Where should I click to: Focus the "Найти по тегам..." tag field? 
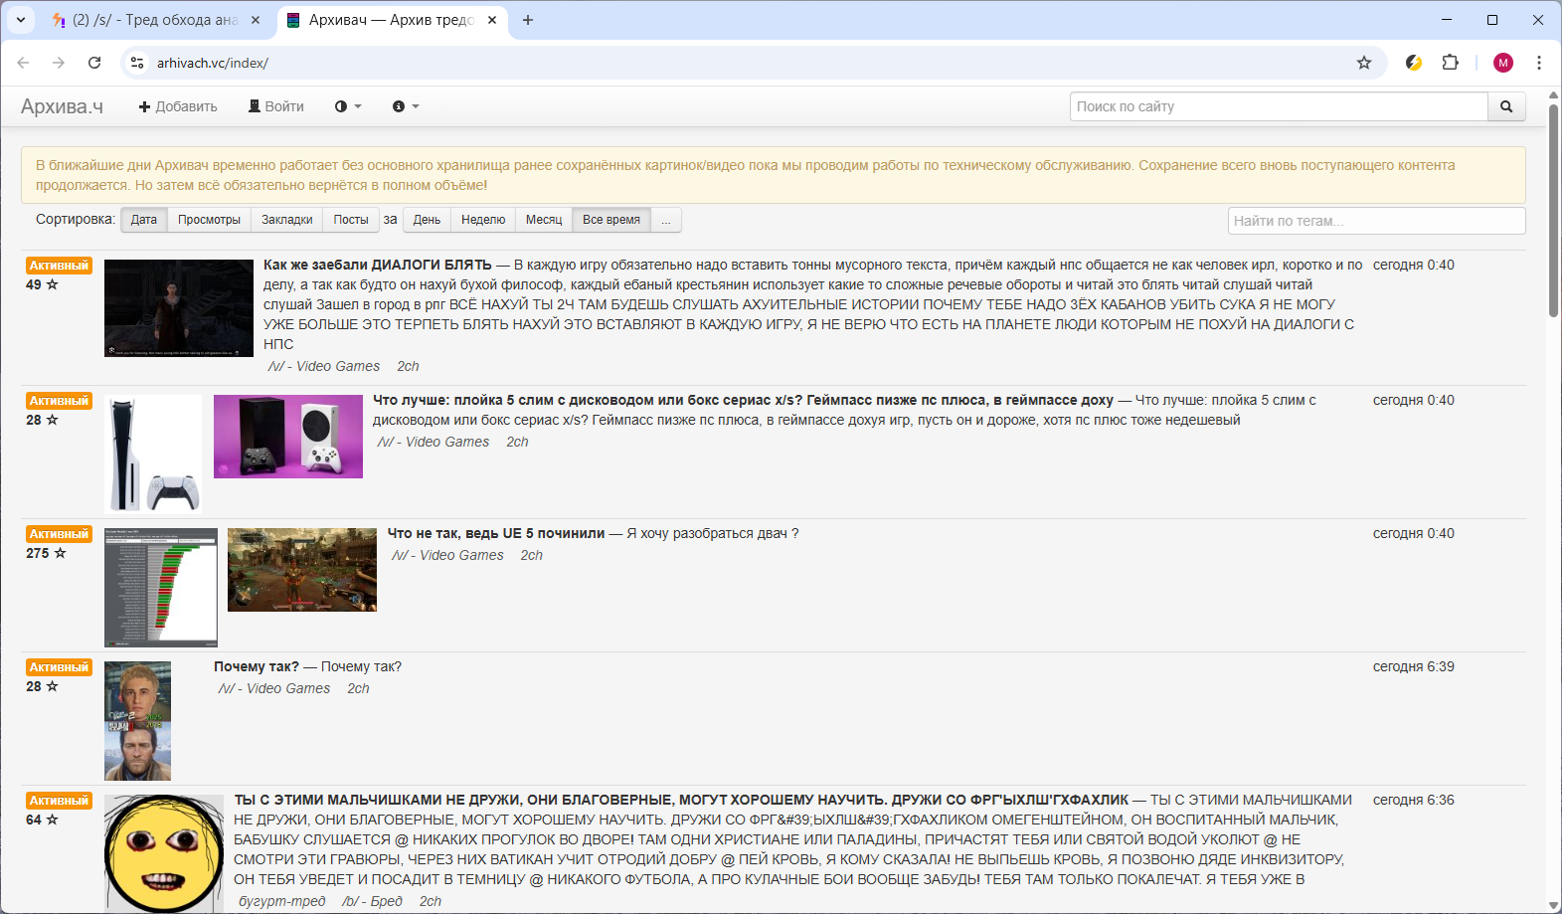1377,221
